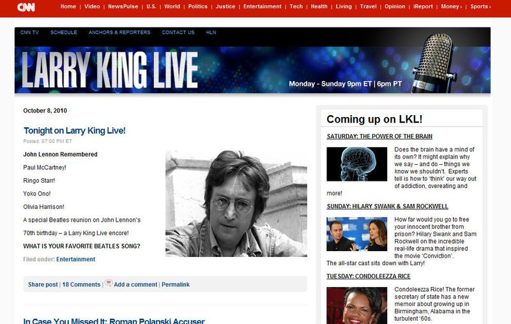The image size is (511, 324).
Task: Click the 'Paul McCartney!' line
Action: coord(45,167)
